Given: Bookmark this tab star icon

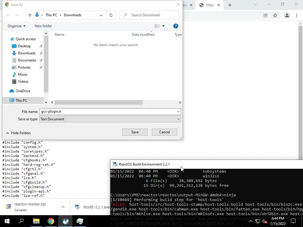Looking at the screenshot, I should point(275,15).
